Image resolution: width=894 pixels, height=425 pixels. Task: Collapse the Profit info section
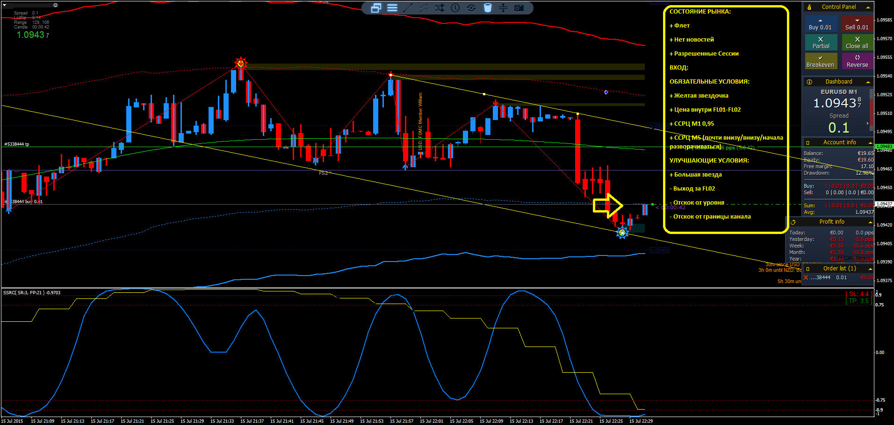[870, 222]
